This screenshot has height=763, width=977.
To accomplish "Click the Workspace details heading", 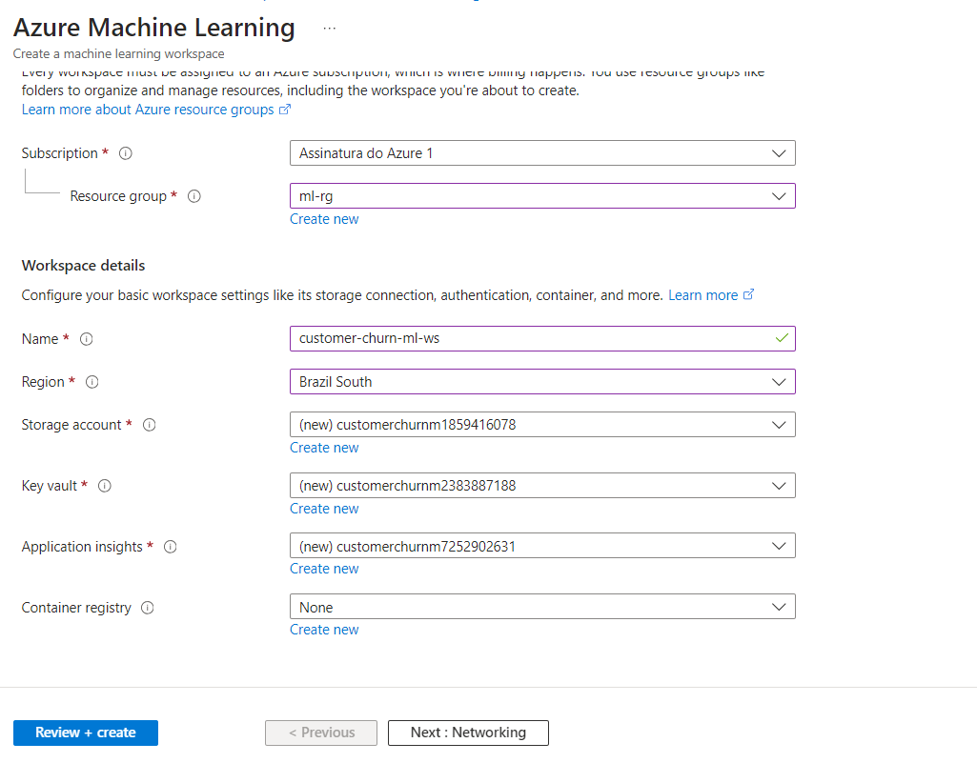I will pyautogui.click(x=84, y=266).
